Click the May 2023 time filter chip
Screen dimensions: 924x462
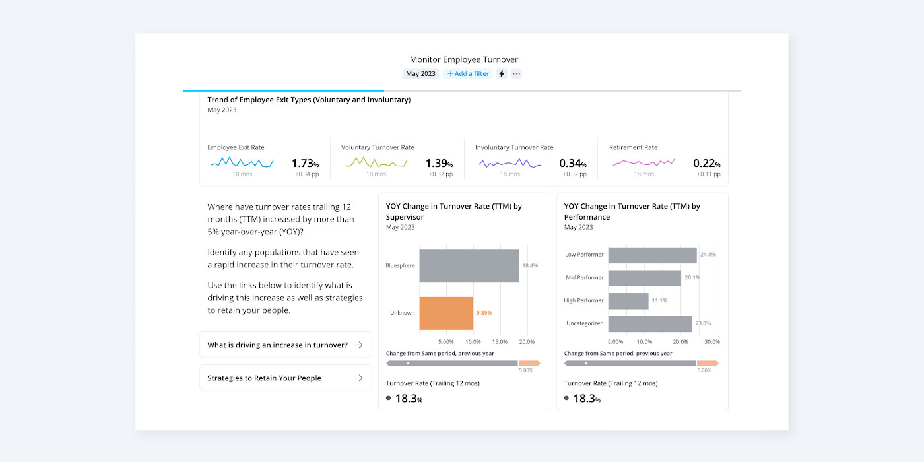pyautogui.click(x=420, y=74)
